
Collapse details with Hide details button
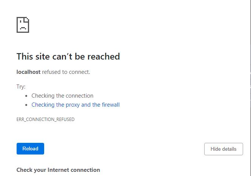[x=223, y=149]
